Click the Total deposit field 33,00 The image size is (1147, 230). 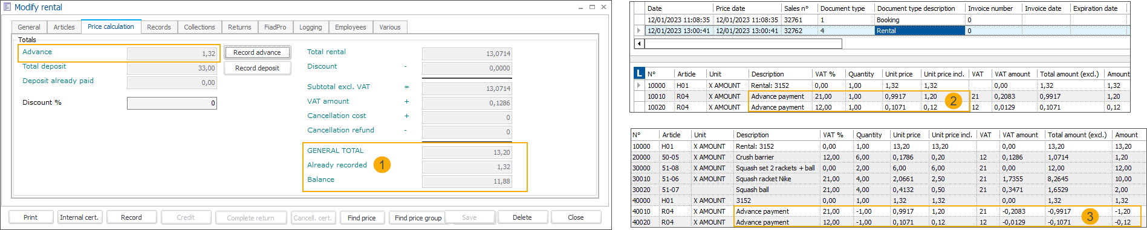coord(172,68)
